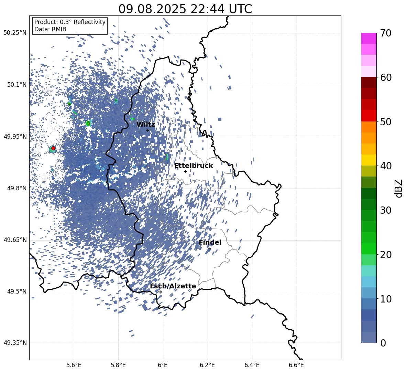Click the bright red colorbar band above 50

tap(368, 116)
